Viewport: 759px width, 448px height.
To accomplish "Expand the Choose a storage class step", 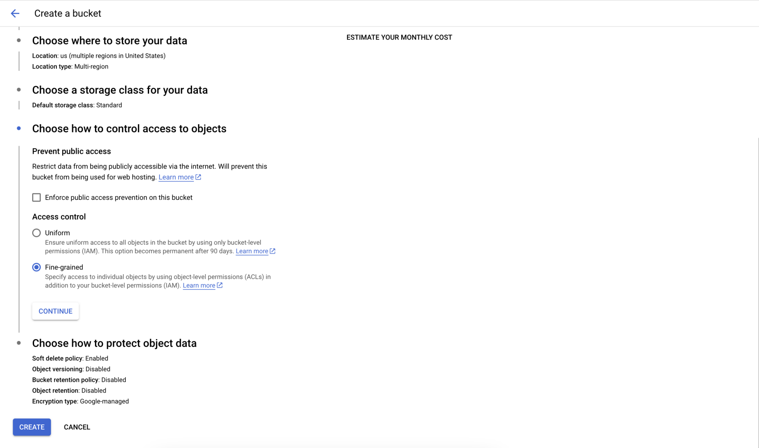I will [120, 90].
